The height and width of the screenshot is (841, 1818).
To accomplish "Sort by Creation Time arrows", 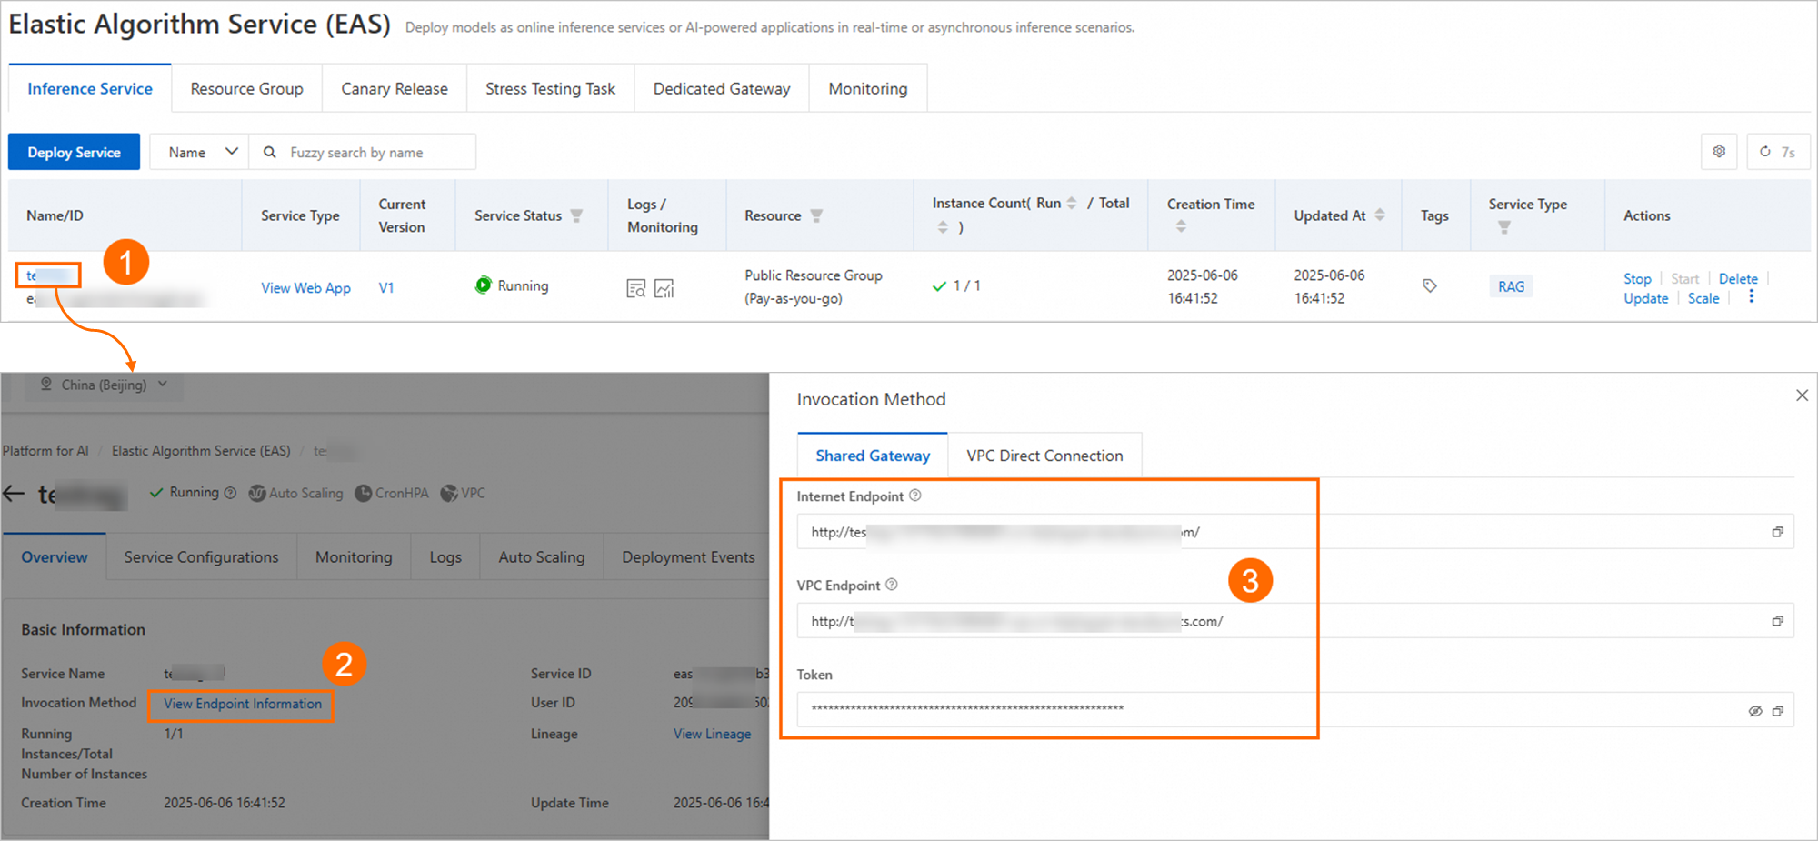I will [1181, 225].
